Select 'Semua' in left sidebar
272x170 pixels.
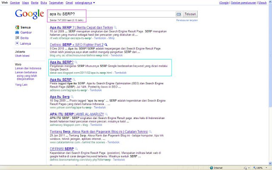tap(25, 27)
